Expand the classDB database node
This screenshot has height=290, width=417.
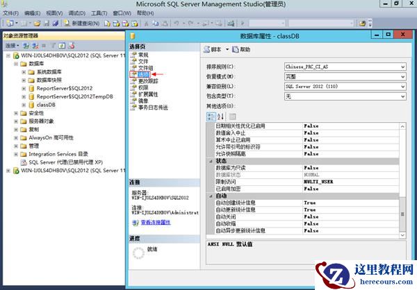click(x=24, y=105)
